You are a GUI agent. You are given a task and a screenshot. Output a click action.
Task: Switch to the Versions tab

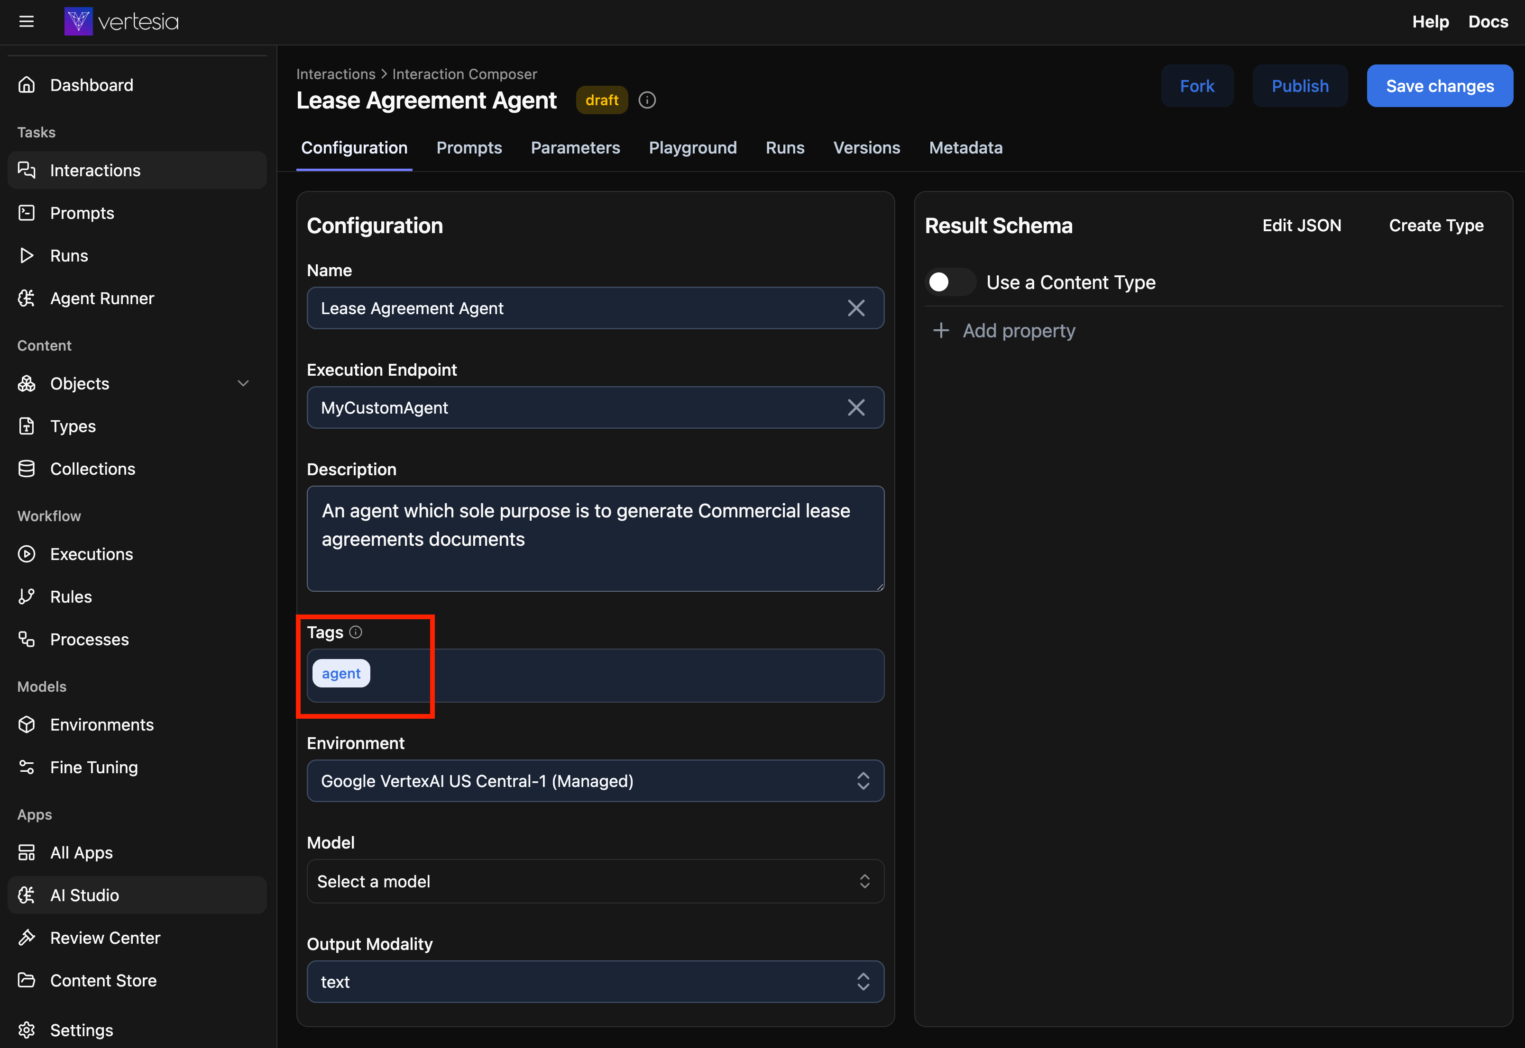pos(866,148)
